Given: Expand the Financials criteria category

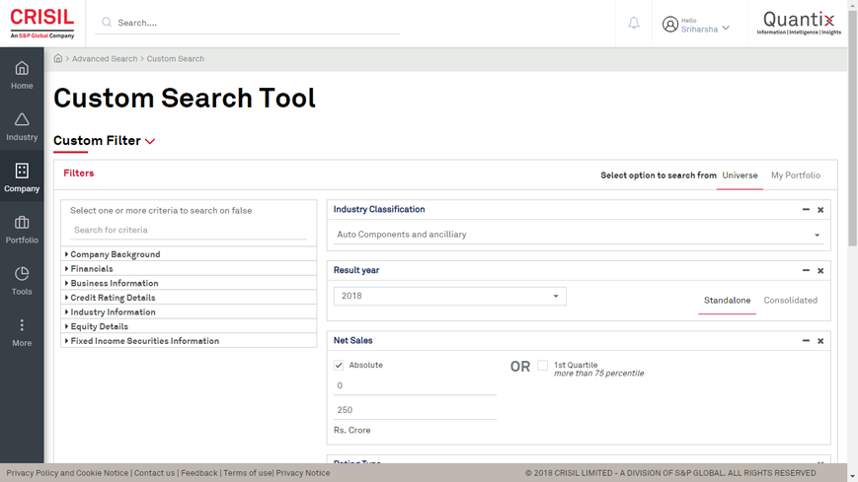Looking at the screenshot, I should (91, 269).
